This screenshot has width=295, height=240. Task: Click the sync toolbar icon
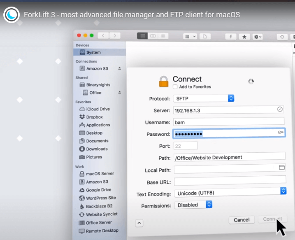(x=282, y=37)
